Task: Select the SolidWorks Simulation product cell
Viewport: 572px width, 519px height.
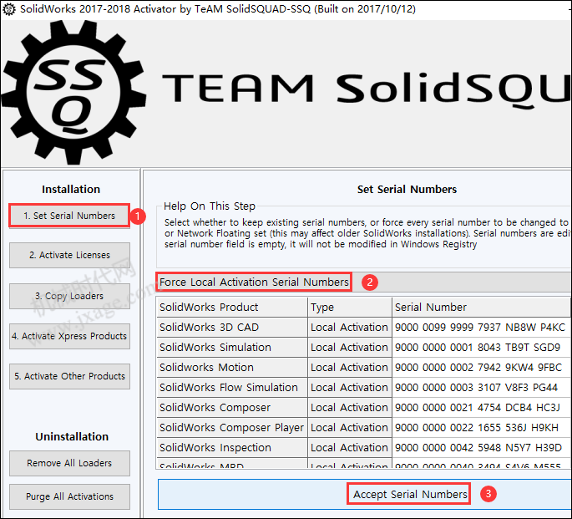Action: coord(232,348)
